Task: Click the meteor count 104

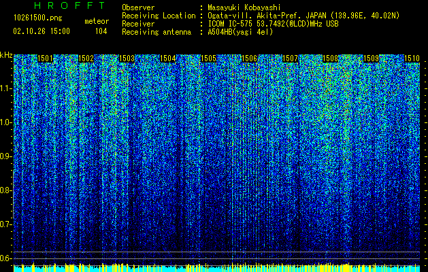Action: click(x=101, y=31)
